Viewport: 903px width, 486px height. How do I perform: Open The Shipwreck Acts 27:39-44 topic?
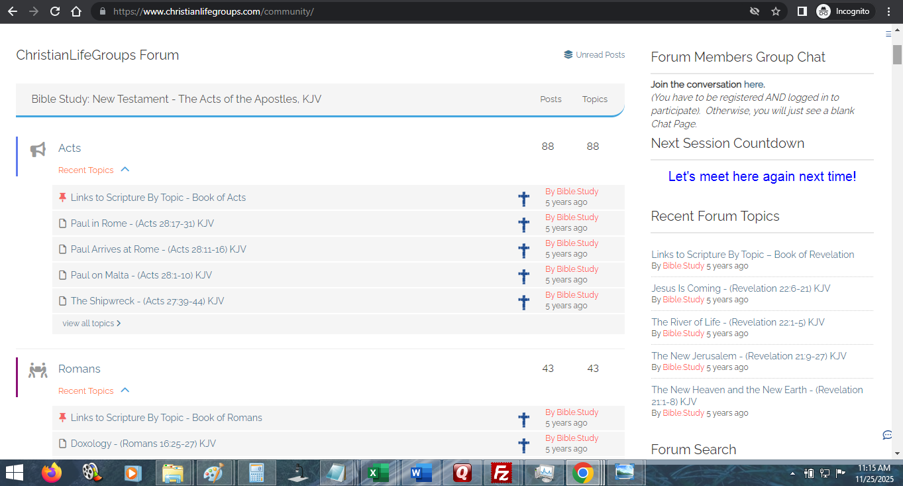pos(147,301)
